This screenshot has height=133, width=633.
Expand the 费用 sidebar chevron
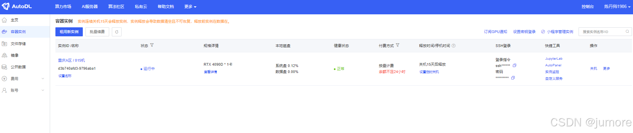(x=43, y=79)
